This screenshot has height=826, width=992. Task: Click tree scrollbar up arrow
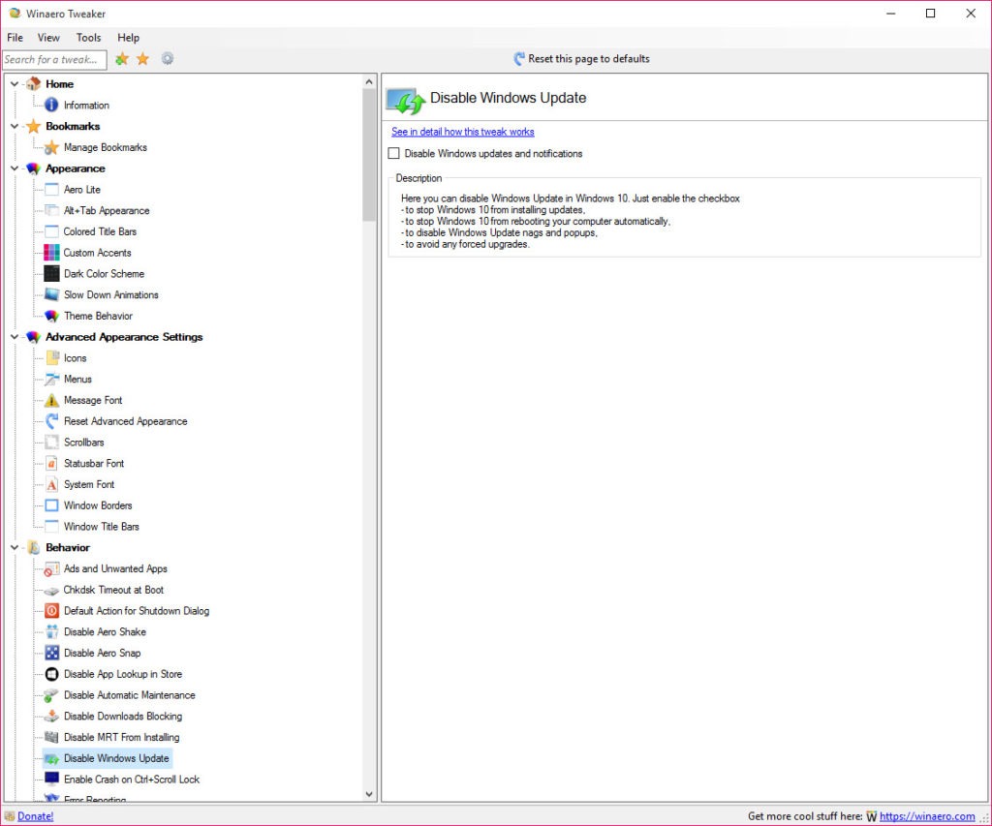point(369,81)
